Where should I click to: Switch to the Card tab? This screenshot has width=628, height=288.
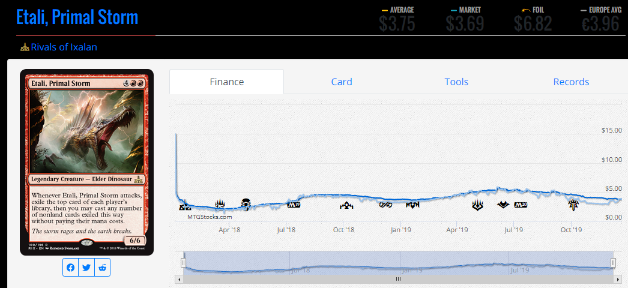(342, 82)
